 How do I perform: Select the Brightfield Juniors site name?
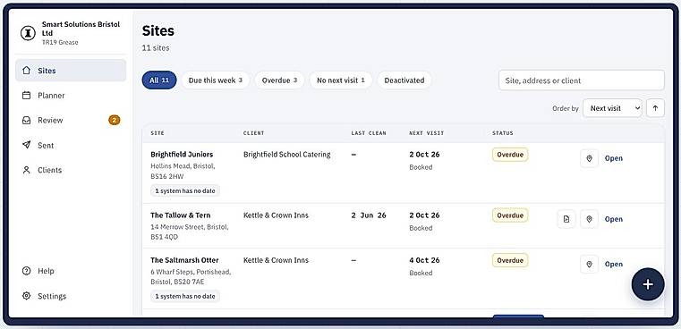(182, 155)
